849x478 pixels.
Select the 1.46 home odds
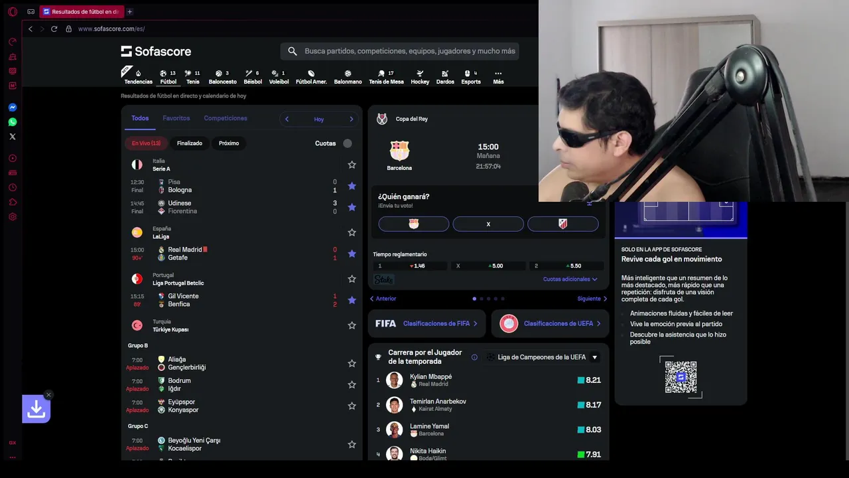[409, 266]
